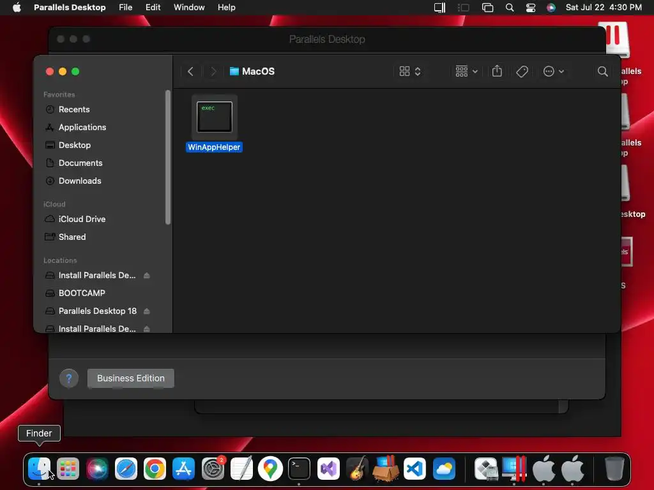
Task: Click the Share icon in Finder toolbar
Action: click(497, 71)
